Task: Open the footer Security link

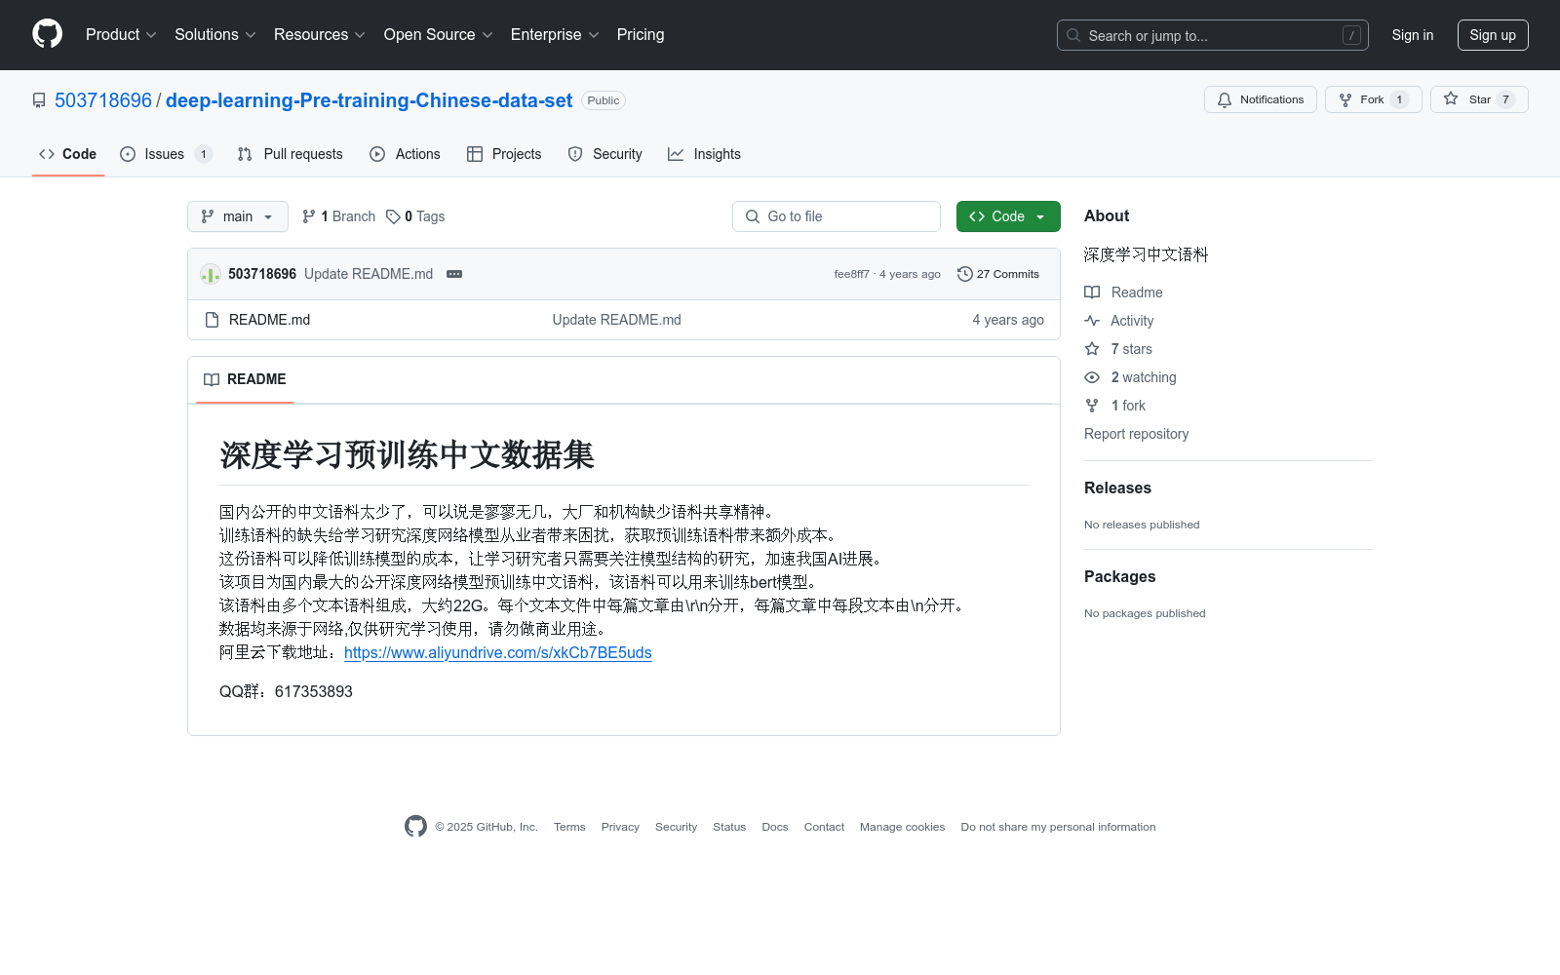Action: (x=676, y=827)
